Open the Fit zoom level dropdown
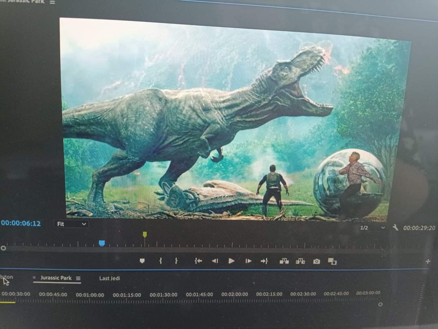Viewport: 438px width, 329px height. (x=71, y=224)
